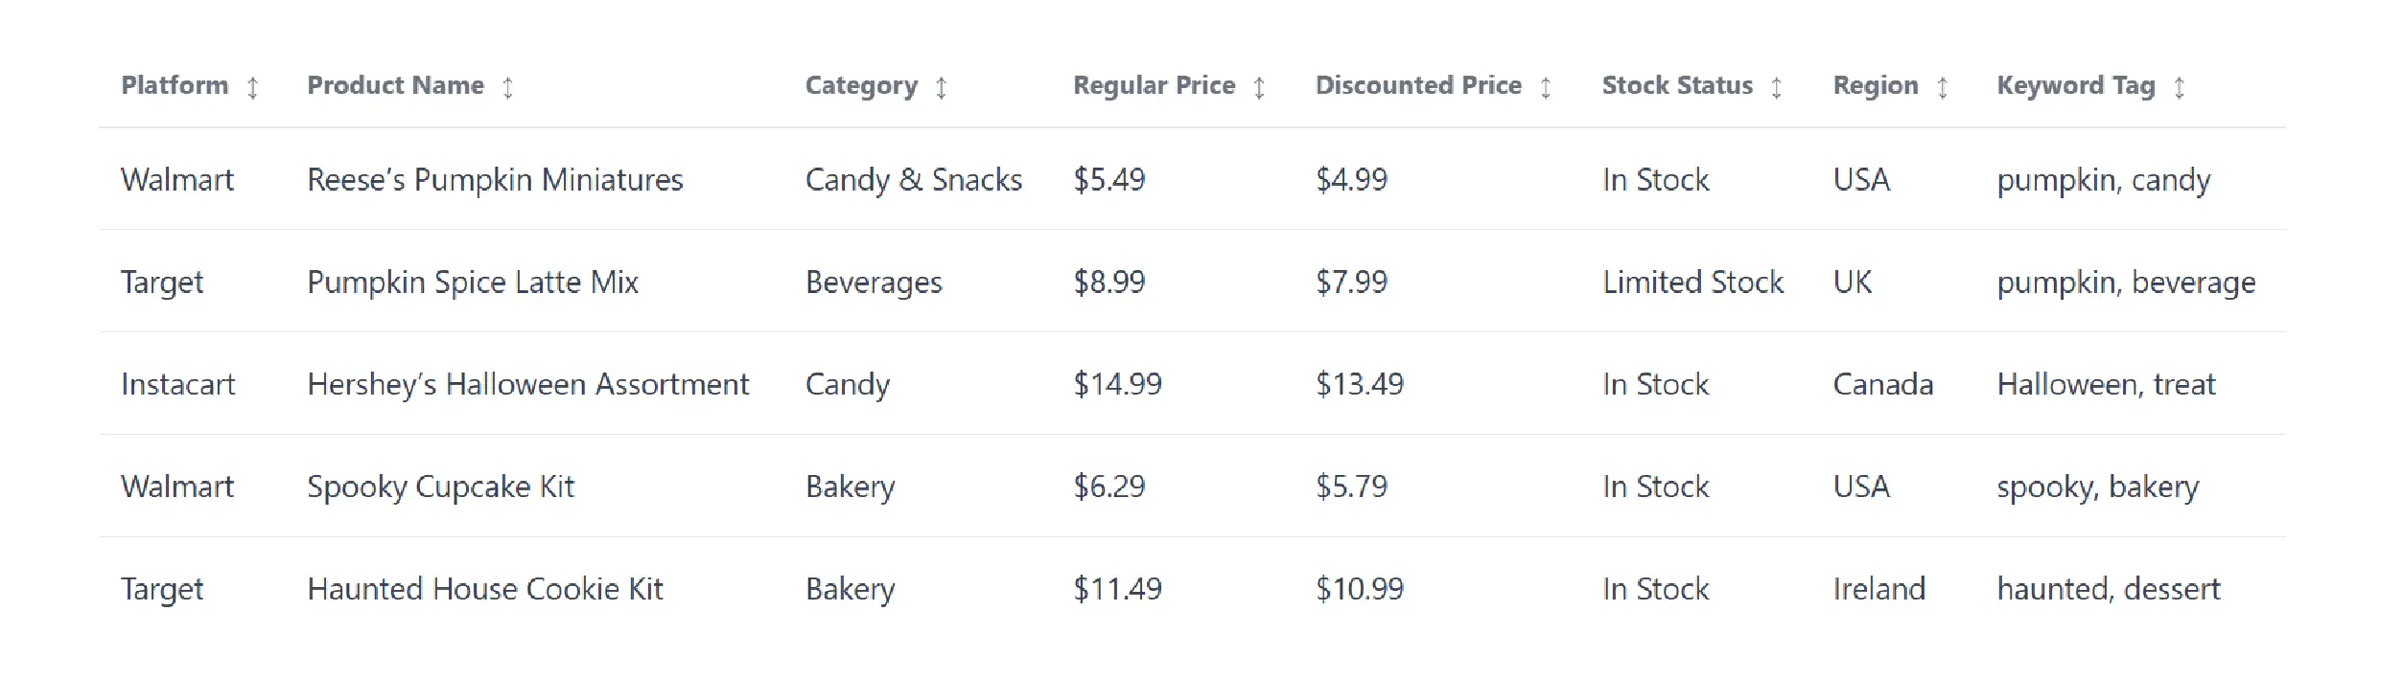Select the Reese's Pumpkin Miniatures cell
The height and width of the screenshot is (679, 2403).
[x=495, y=180]
